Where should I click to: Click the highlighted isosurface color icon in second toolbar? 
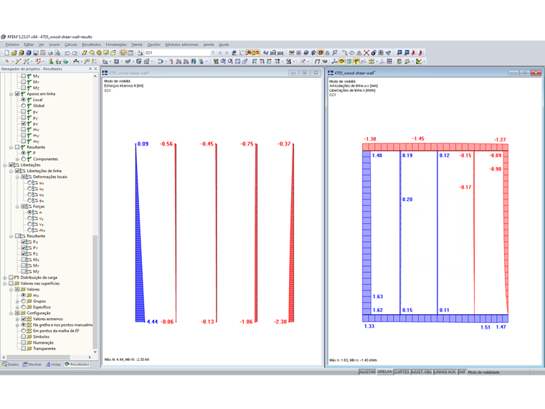tap(341, 61)
